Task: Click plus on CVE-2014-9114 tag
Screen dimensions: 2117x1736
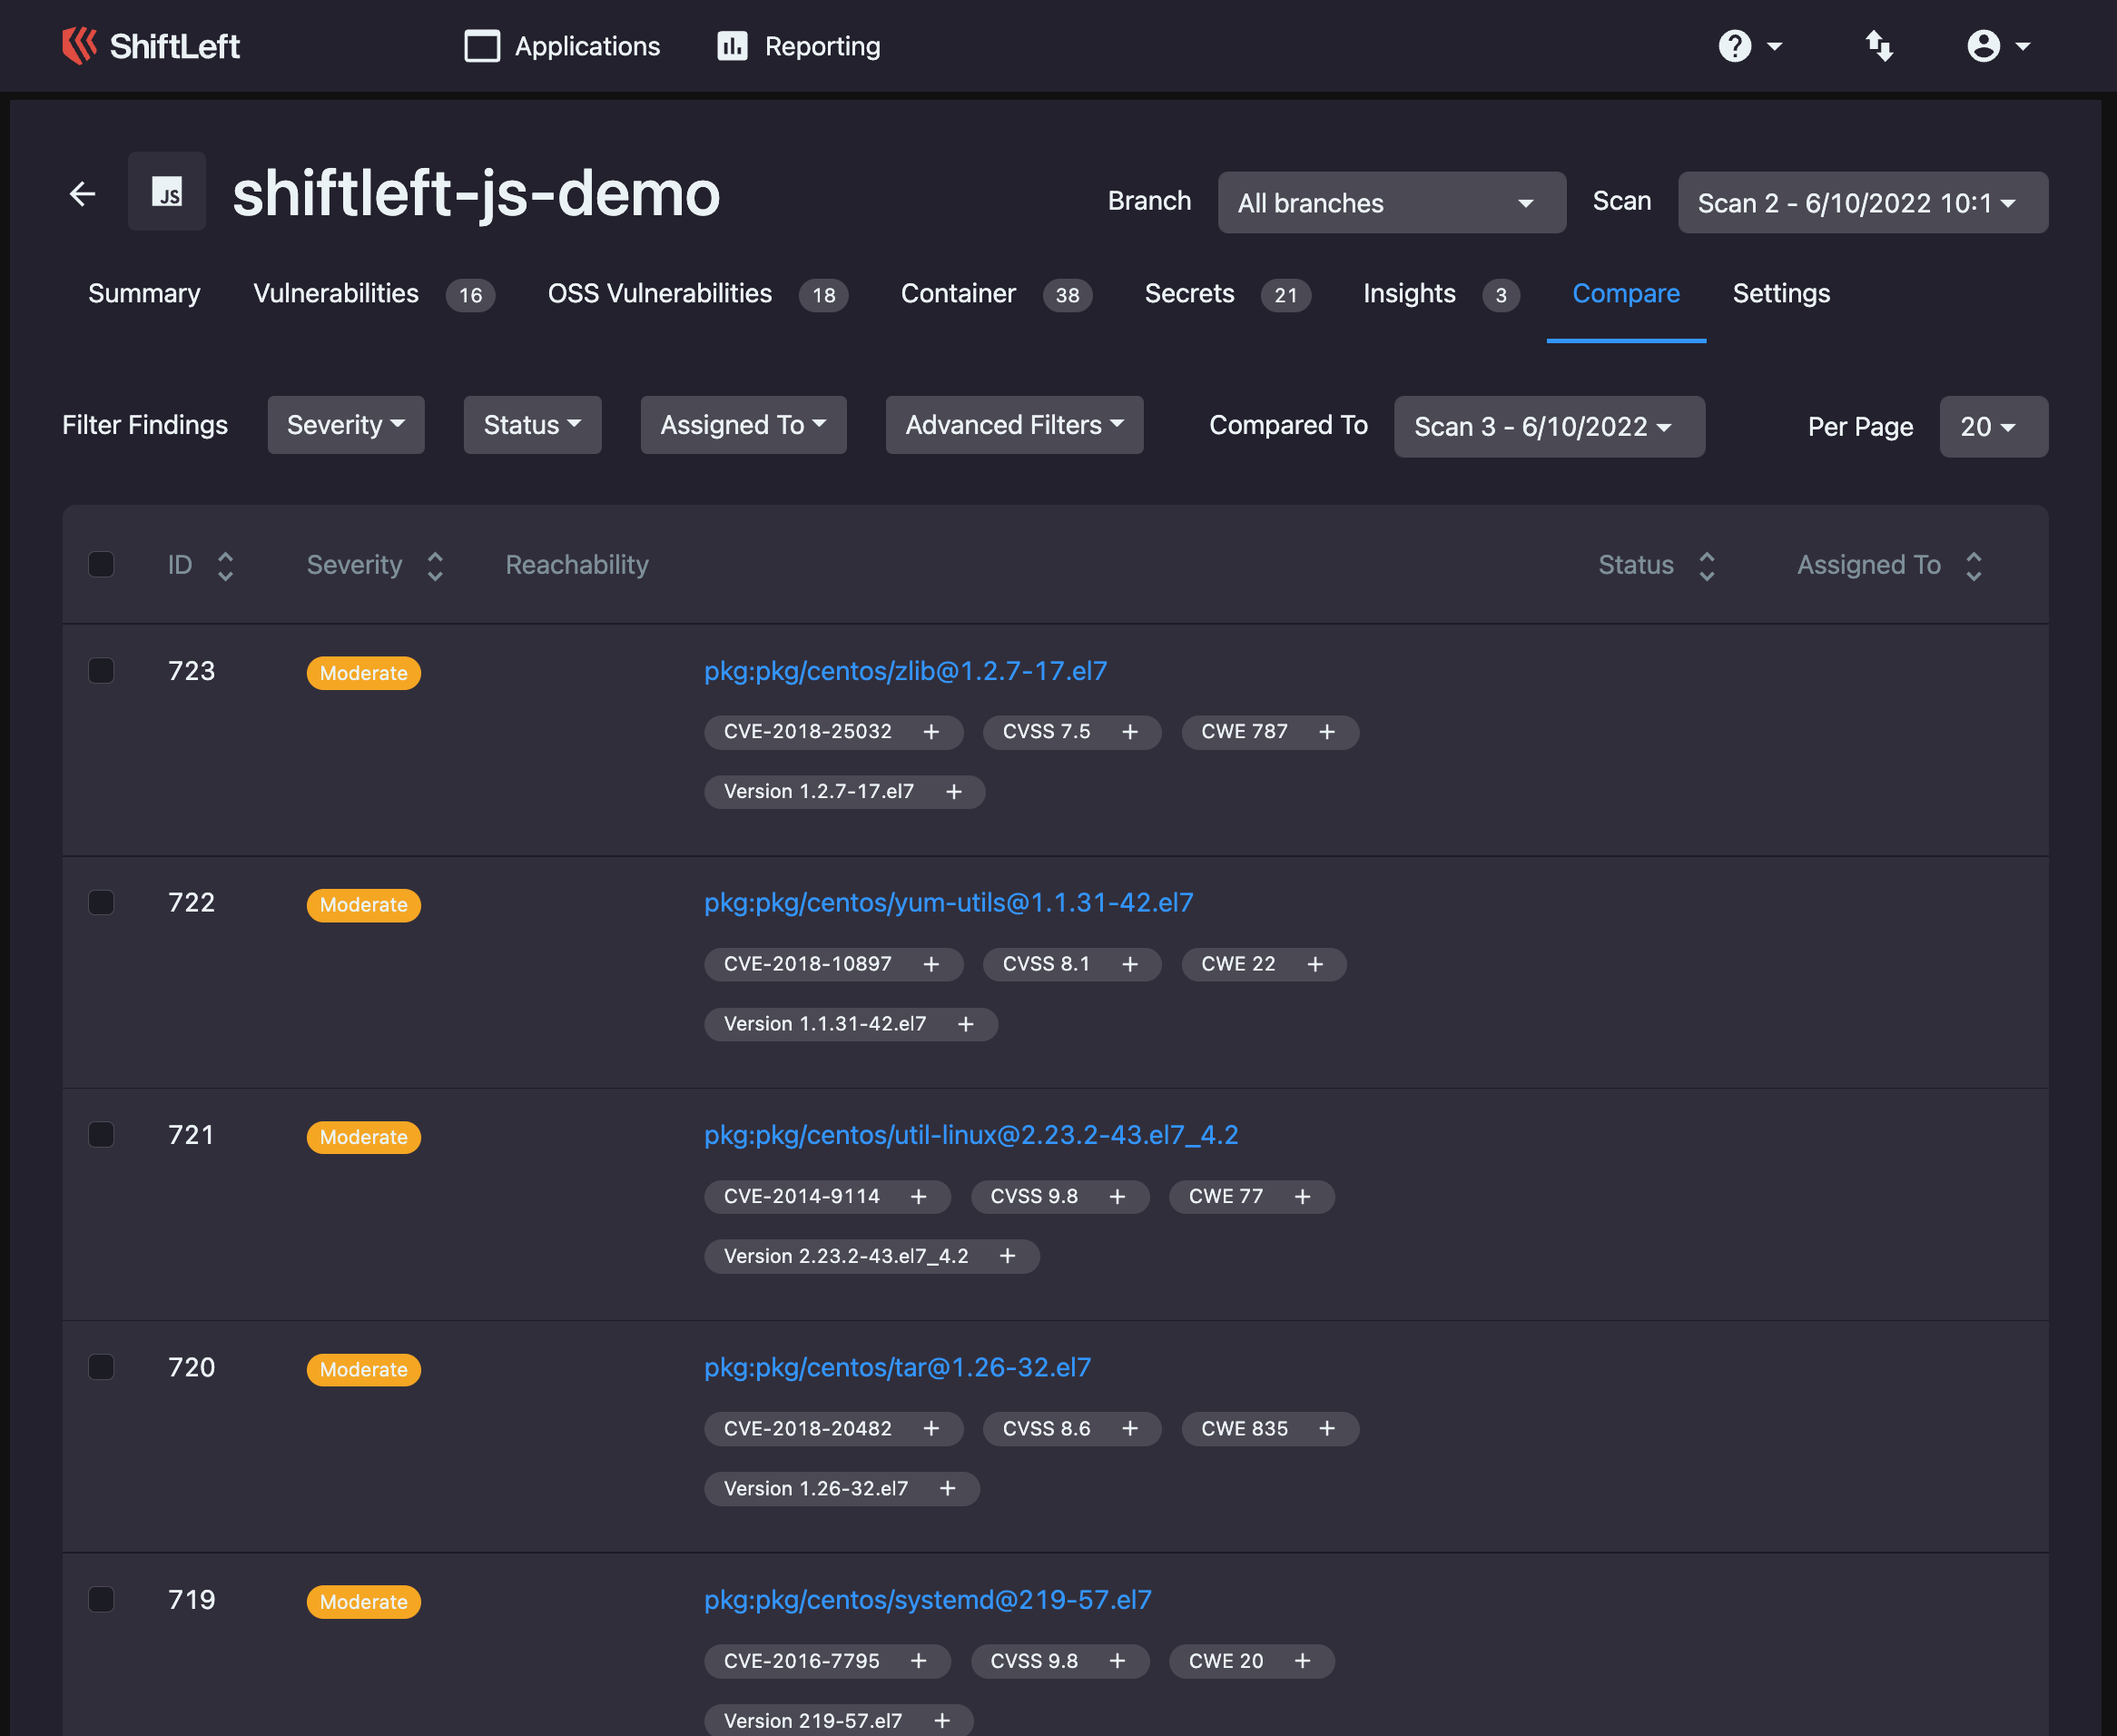Action: pos(918,1197)
